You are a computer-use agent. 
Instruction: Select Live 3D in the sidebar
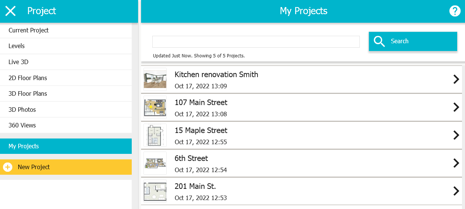66,62
